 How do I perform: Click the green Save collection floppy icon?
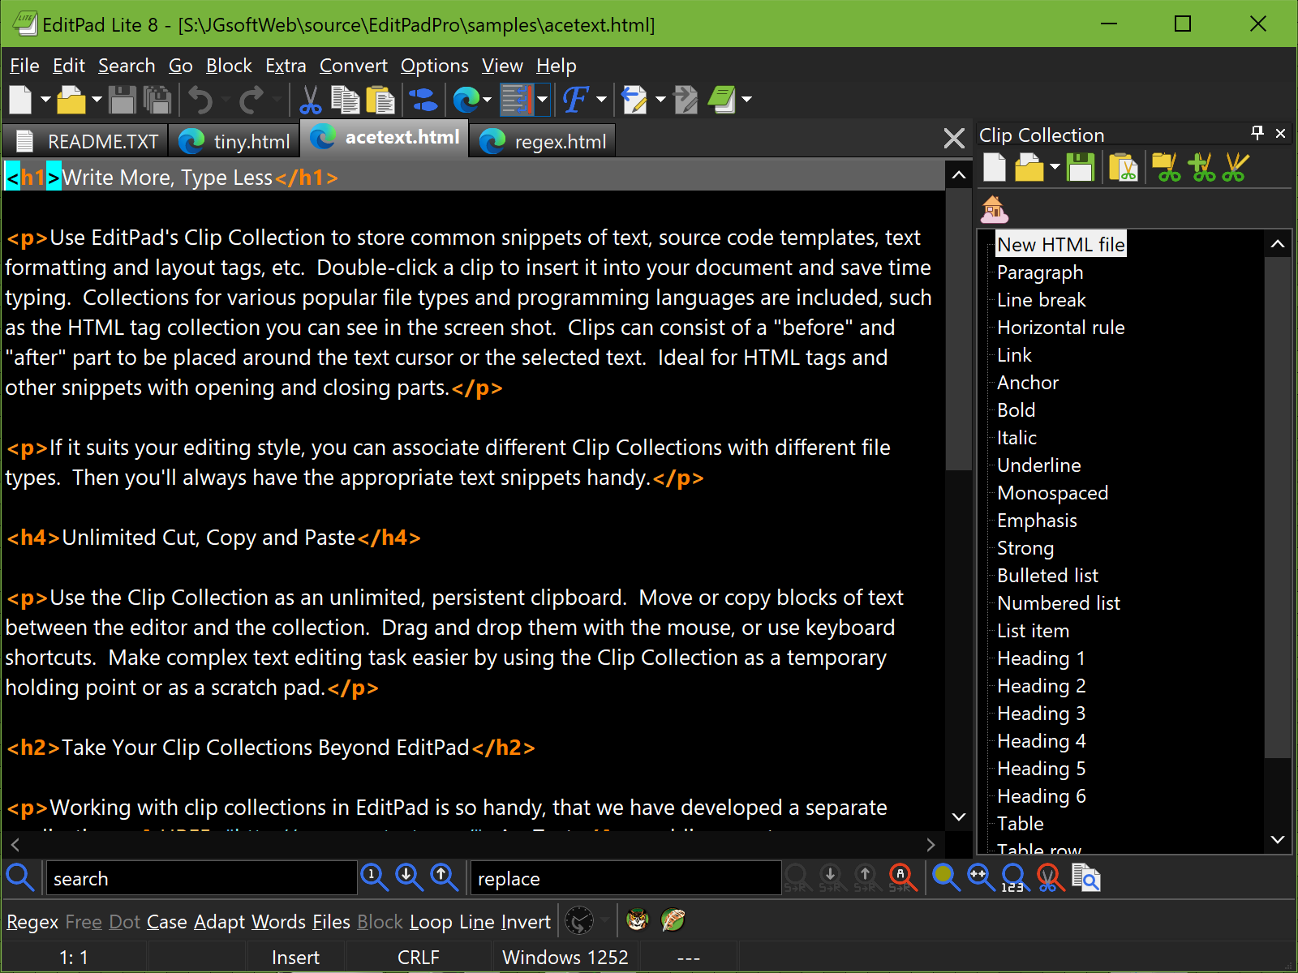pyautogui.click(x=1080, y=167)
